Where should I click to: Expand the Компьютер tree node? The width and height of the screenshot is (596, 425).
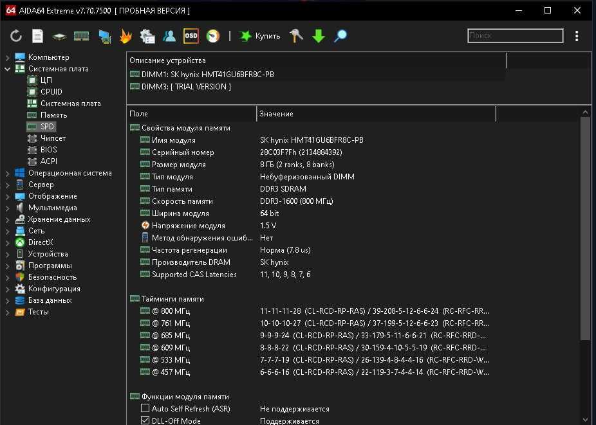click(7, 58)
